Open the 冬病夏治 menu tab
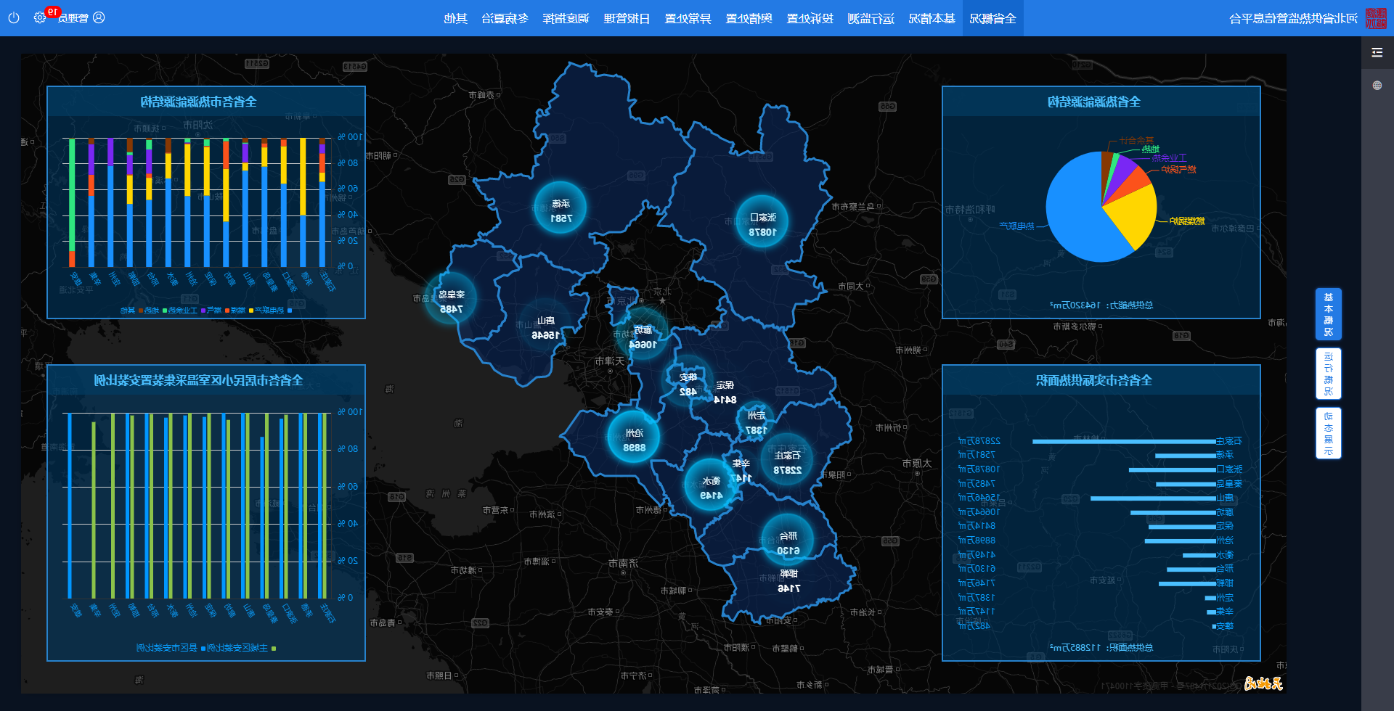 pos(505,18)
